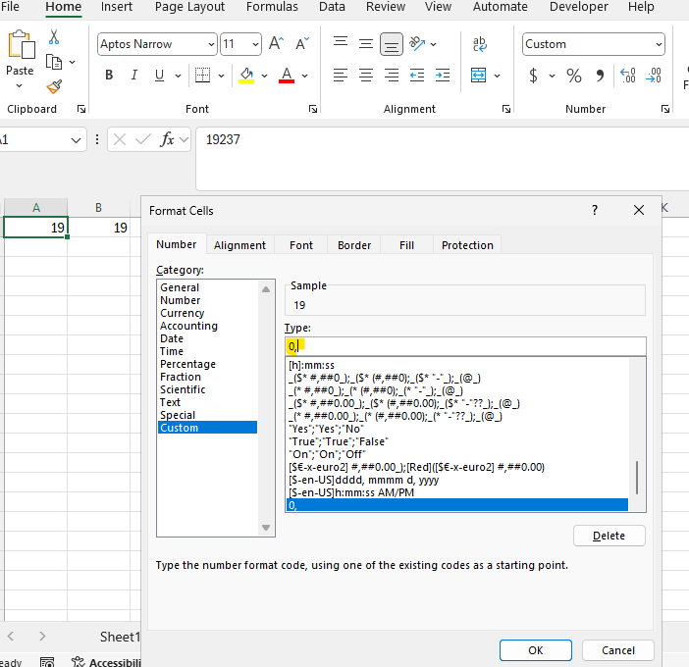Center text horizontally
Image resolution: width=689 pixels, height=667 pixels.
click(365, 76)
